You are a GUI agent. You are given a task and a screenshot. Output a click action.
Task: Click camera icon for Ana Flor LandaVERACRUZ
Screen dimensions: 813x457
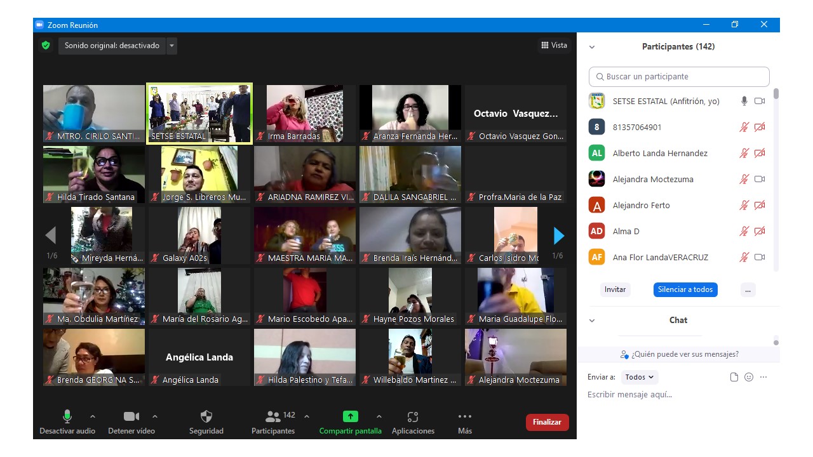click(x=760, y=257)
